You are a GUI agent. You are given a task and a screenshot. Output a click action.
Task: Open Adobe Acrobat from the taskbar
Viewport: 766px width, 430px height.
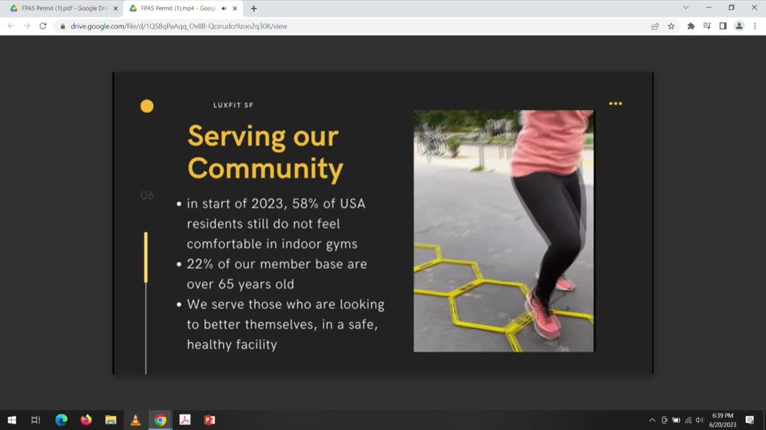(x=185, y=420)
